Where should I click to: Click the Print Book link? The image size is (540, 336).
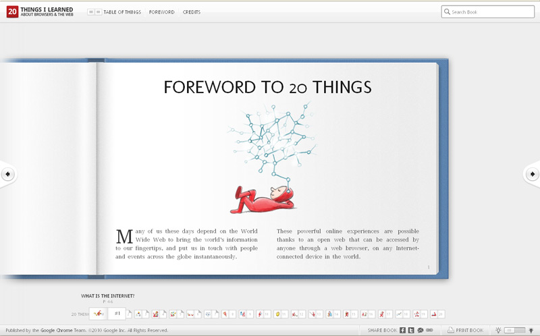click(469, 330)
